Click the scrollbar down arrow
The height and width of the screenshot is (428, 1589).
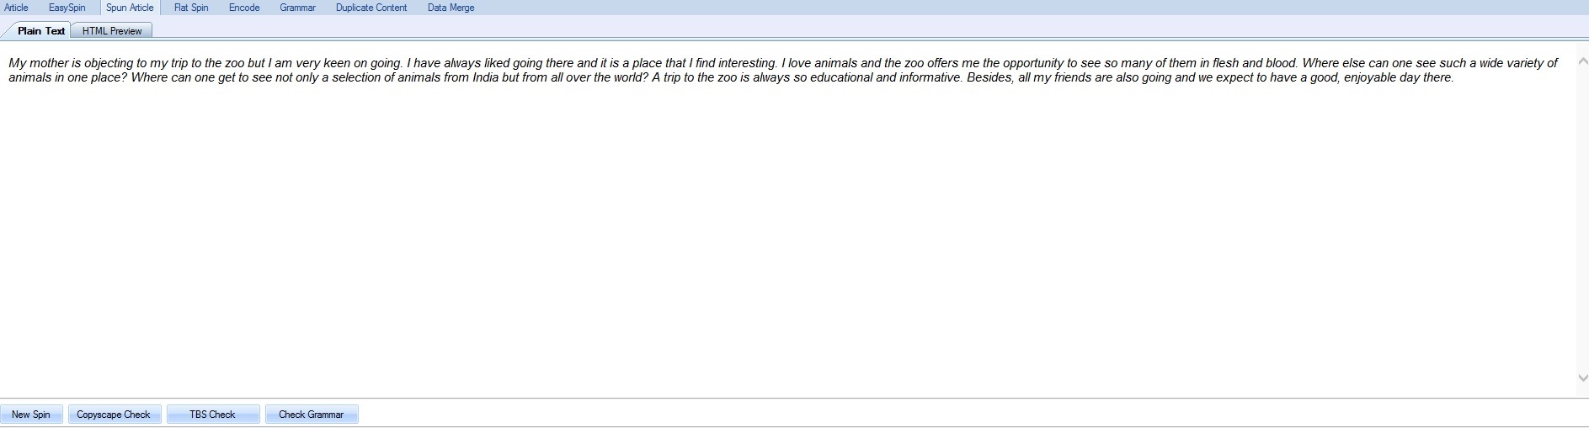click(1582, 378)
